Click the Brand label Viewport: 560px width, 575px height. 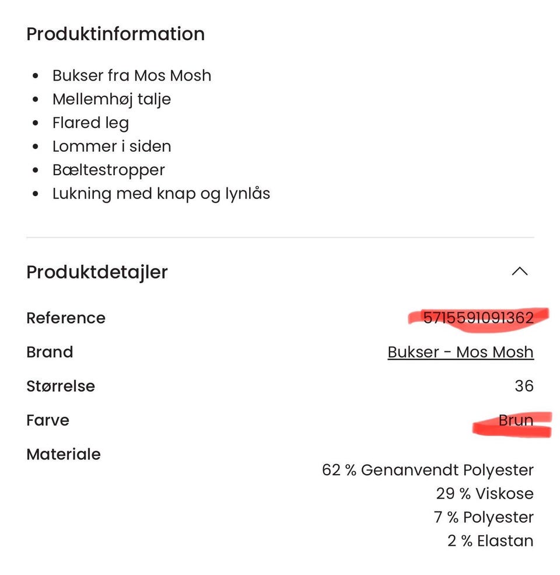tap(50, 352)
